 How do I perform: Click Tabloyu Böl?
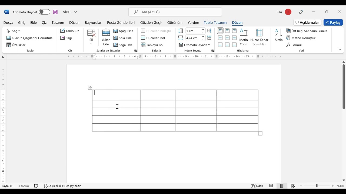152,45
